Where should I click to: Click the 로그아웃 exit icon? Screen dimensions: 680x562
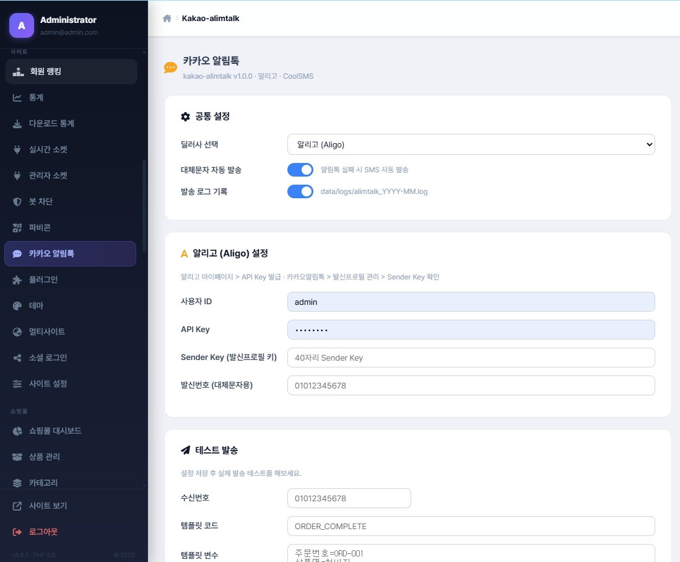coord(17,532)
